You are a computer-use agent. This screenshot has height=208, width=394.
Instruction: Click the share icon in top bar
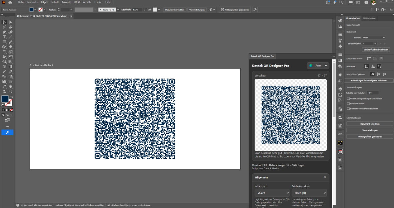click(328, 2)
